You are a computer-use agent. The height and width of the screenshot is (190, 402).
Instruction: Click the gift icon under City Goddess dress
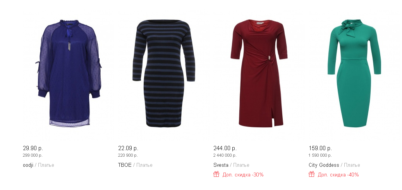(x=311, y=175)
